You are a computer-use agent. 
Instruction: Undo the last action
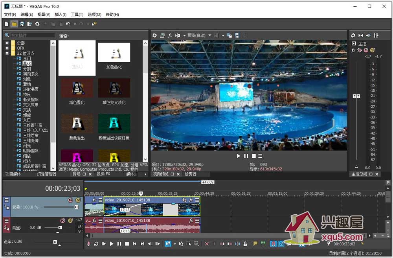68,24
